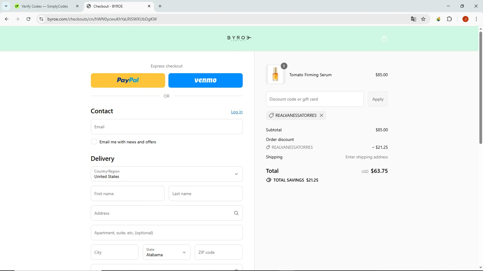Open a new browser tab

point(160,6)
